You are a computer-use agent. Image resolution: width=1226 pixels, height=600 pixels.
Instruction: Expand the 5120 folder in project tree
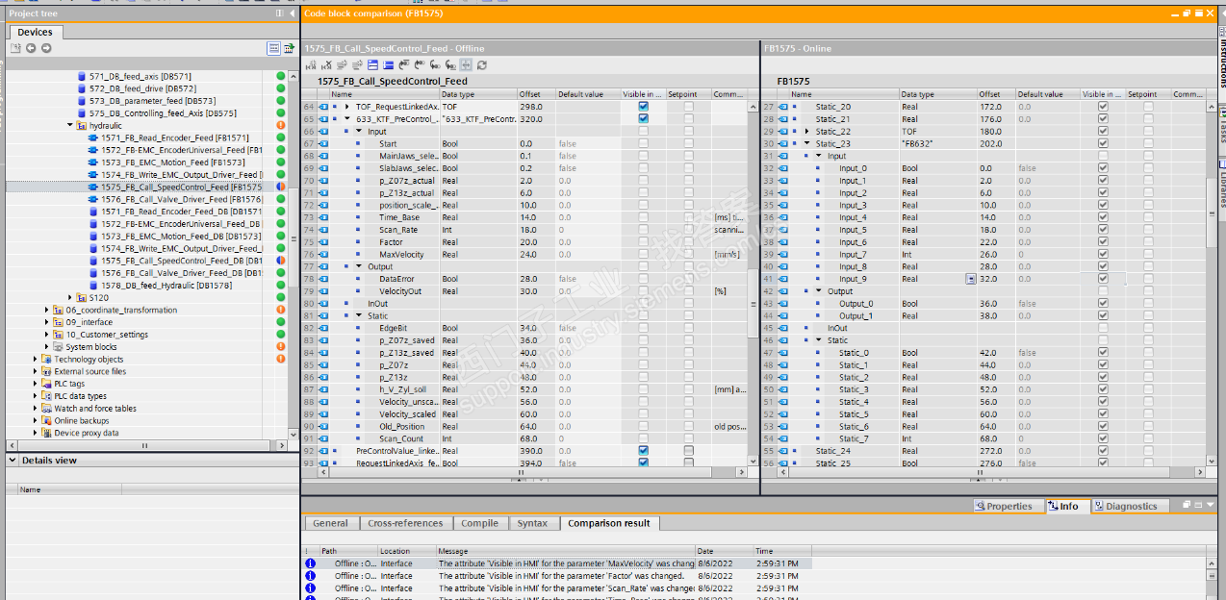point(70,297)
